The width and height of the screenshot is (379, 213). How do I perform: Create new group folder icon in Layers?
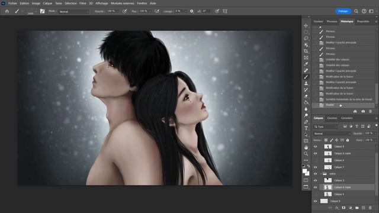click(357, 208)
